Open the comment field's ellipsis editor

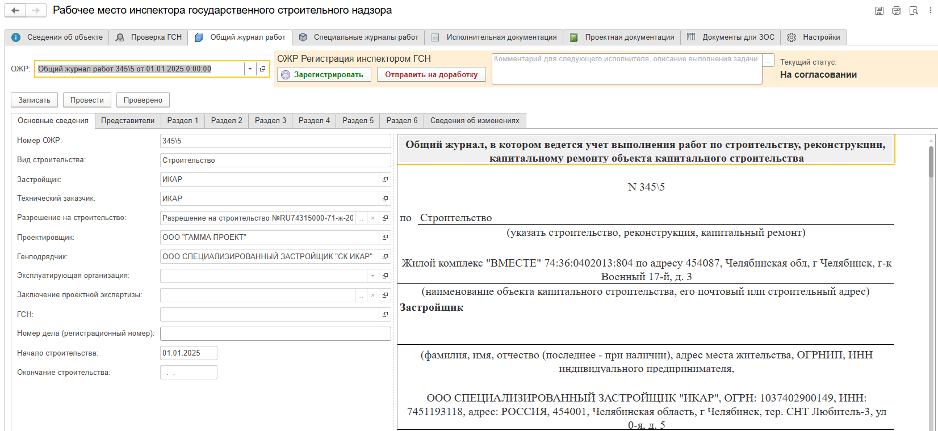768,60
